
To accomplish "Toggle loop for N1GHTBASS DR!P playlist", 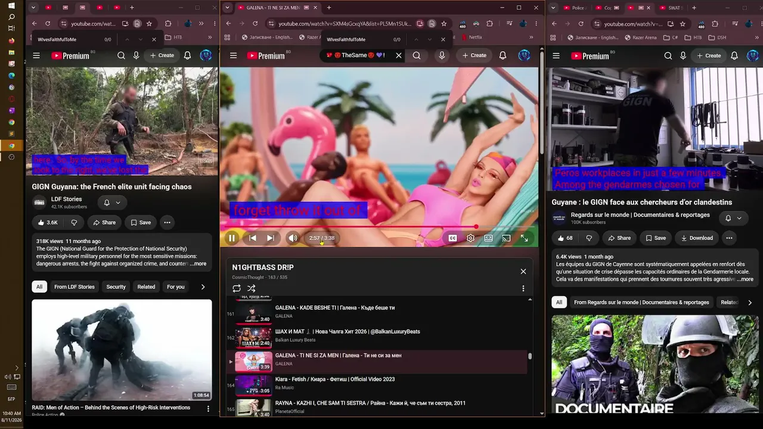I will coord(237,288).
